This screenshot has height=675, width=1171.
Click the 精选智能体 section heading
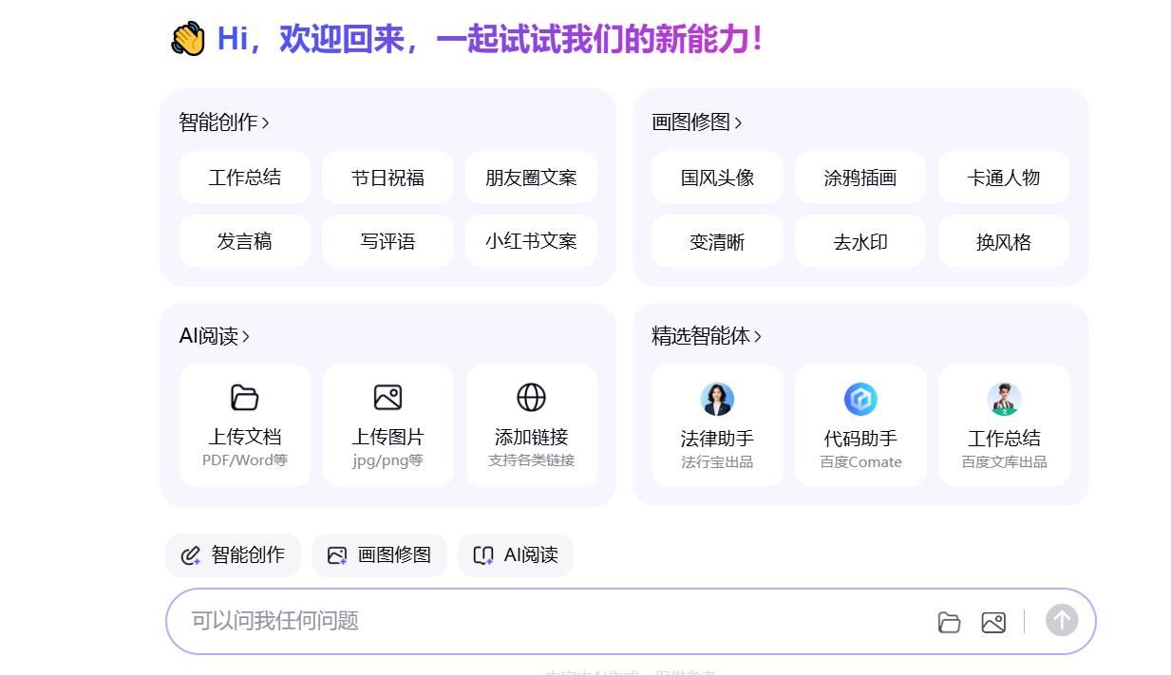[701, 336]
